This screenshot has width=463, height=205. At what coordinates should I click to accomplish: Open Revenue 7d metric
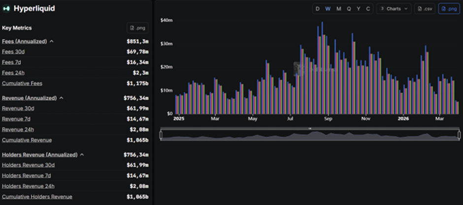pyautogui.click(x=16, y=119)
